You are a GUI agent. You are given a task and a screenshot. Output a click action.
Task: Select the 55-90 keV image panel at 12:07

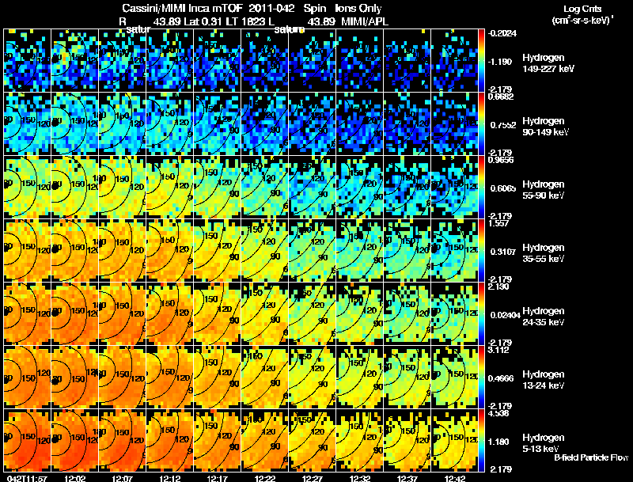[x=123, y=188]
